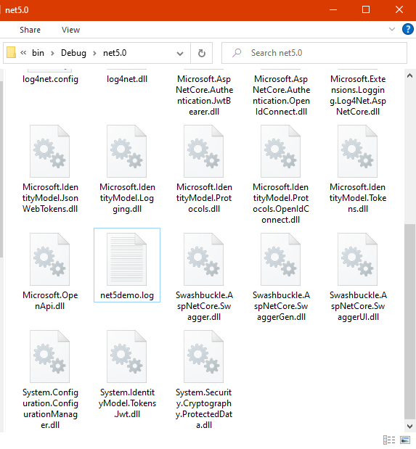The image size is (416, 449).
Task: Select the Microsoft.IdentityModel.Tokens.dll file icon
Action: (357, 151)
